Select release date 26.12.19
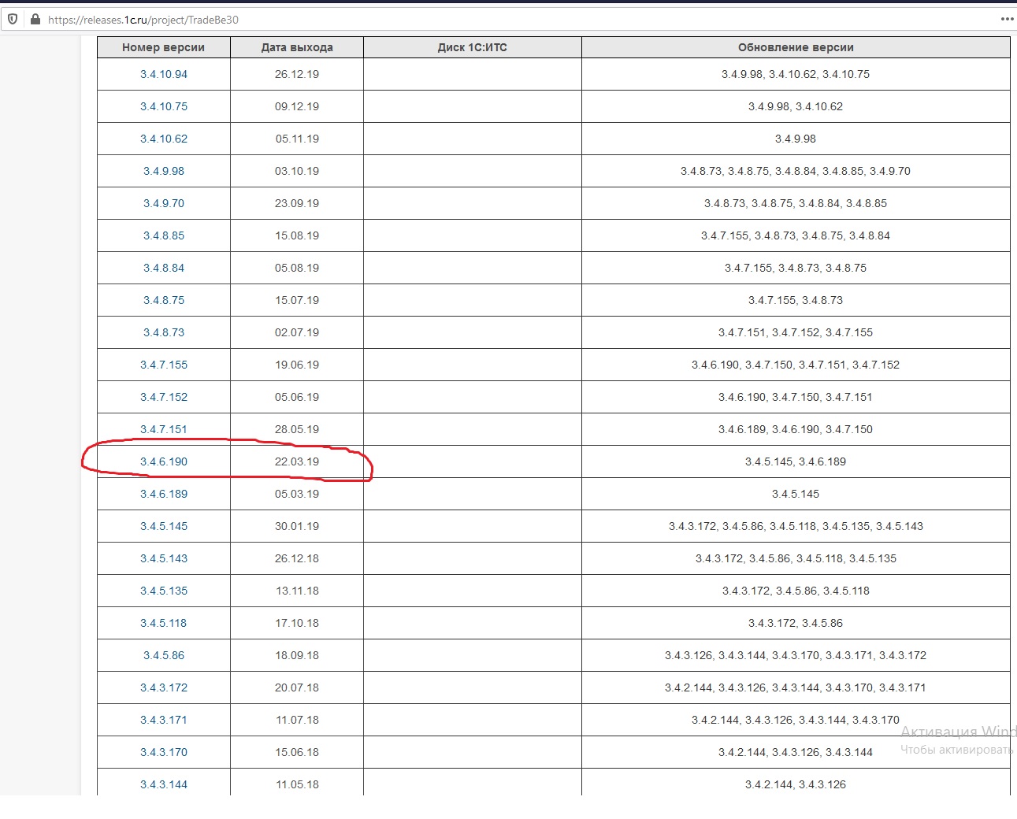 (x=297, y=74)
